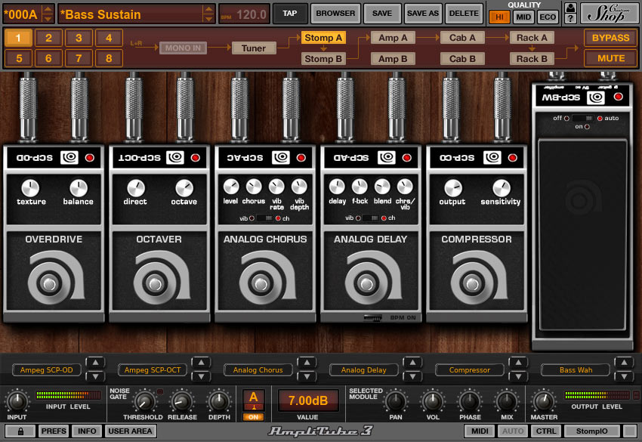Click down arrow next to Bass Wah slot
642x442 pixels.
pos(624,376)
